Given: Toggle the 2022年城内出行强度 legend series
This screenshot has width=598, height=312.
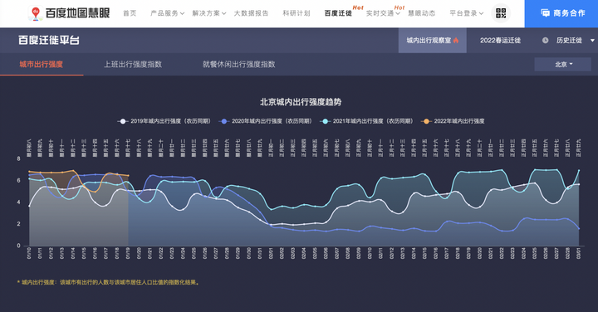Looking at the screenshot, I should pos(453,121).
